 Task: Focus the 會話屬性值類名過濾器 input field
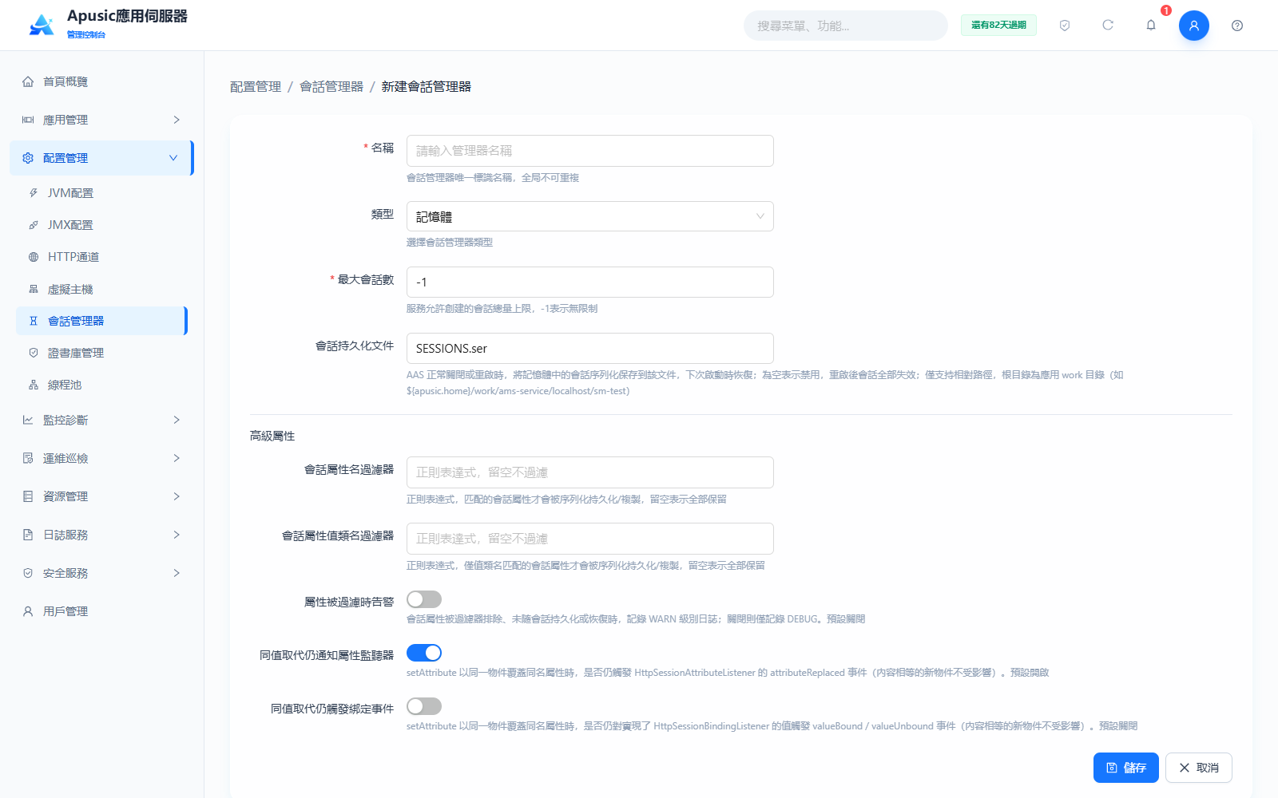pyautogui.click(x=590, y=539)
